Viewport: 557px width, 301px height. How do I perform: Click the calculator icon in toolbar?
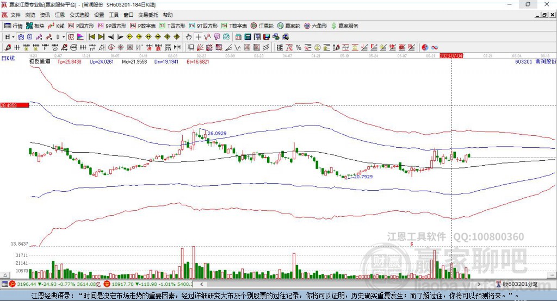tap(247, 37)
